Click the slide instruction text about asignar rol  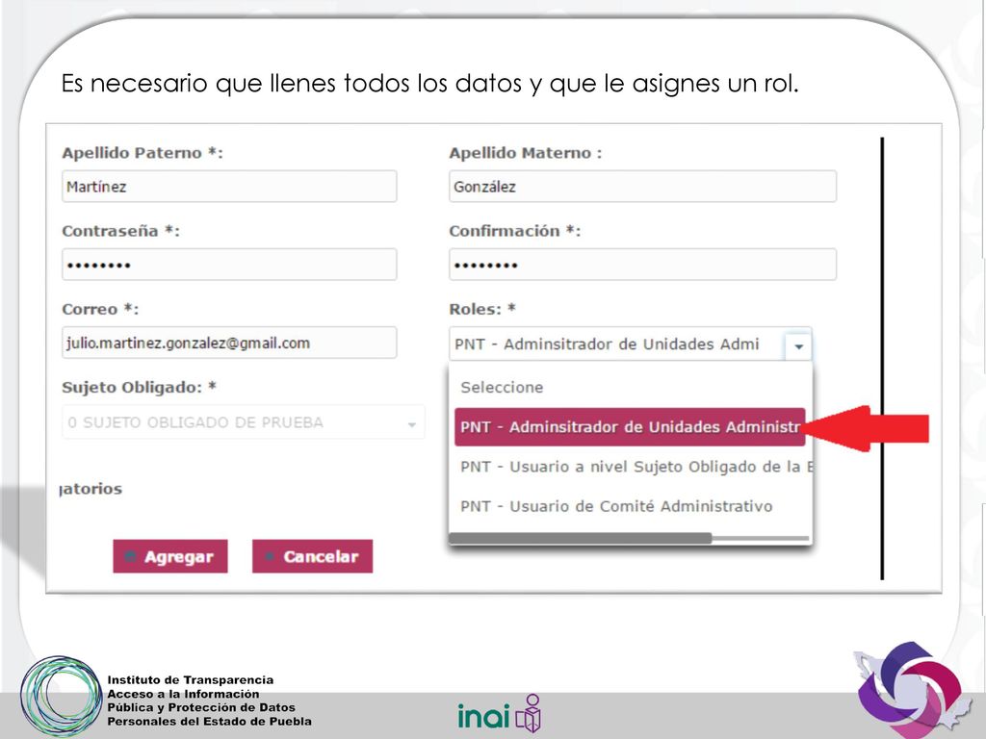tap(430, 84)
